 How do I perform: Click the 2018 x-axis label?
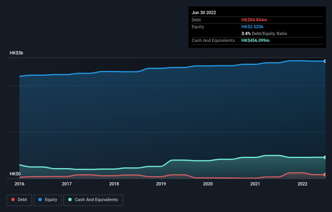[x=114, y=184]
